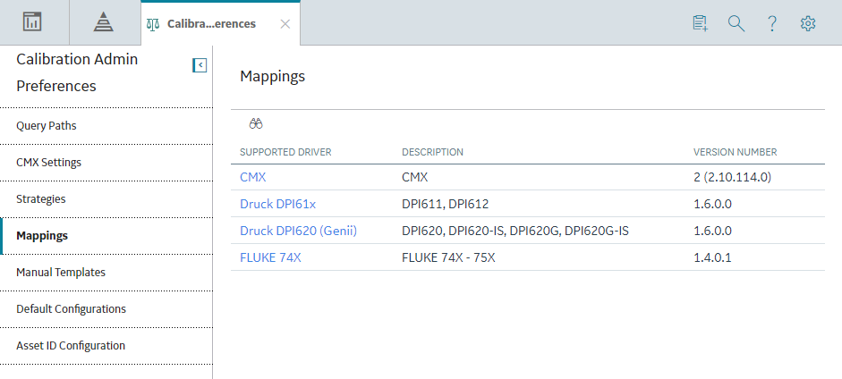Viewport: 842px width, 379px height.
Task: Open the settings gear icon
Action: 808,23
